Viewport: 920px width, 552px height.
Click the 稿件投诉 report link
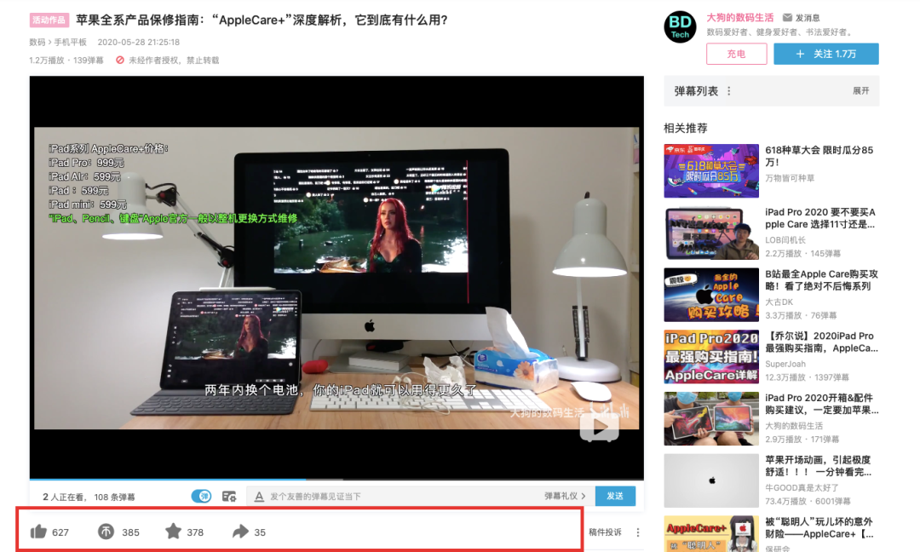[605, 532]
